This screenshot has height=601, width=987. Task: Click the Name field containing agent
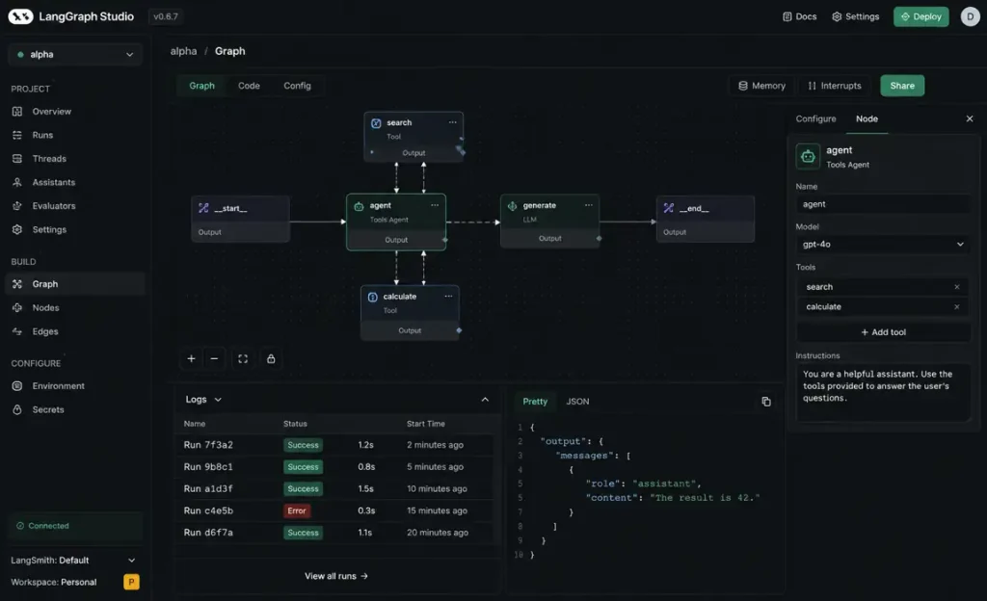883,204
